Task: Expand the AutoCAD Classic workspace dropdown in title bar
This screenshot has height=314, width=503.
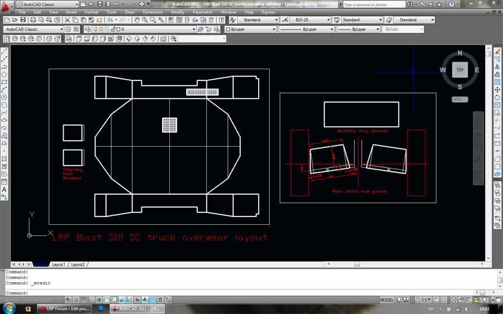Action: click(x=77, y=4)
